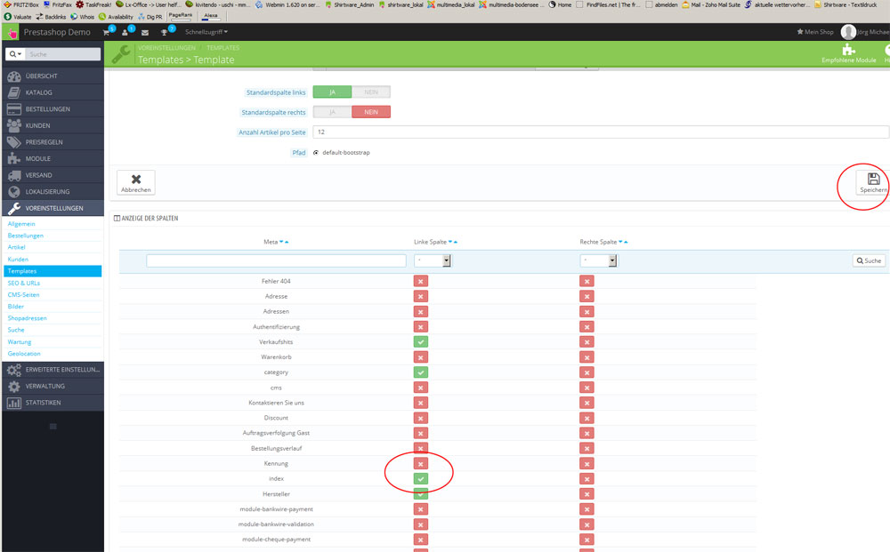The image size is (890, 552).
Task: Open Verwaltung gear section in sidebar
Action: (x=53, y=386)
